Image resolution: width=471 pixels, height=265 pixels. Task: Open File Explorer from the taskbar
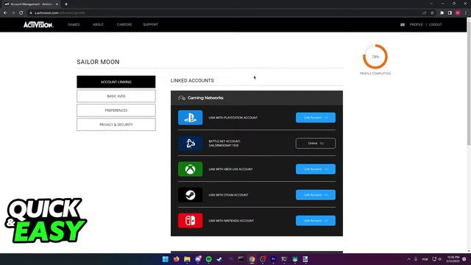(x=187, y=259)
